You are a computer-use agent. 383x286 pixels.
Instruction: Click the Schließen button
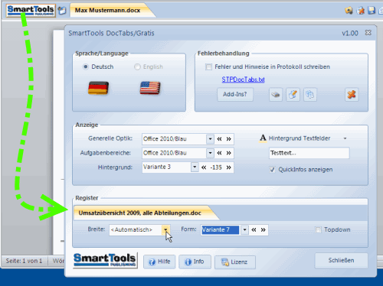point(341,261)
